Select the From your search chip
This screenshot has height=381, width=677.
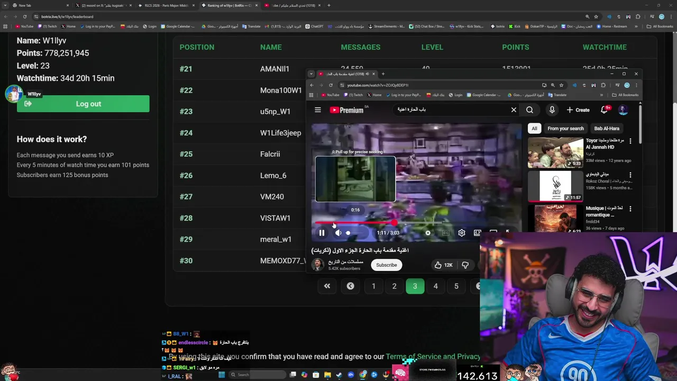[565, 129]
